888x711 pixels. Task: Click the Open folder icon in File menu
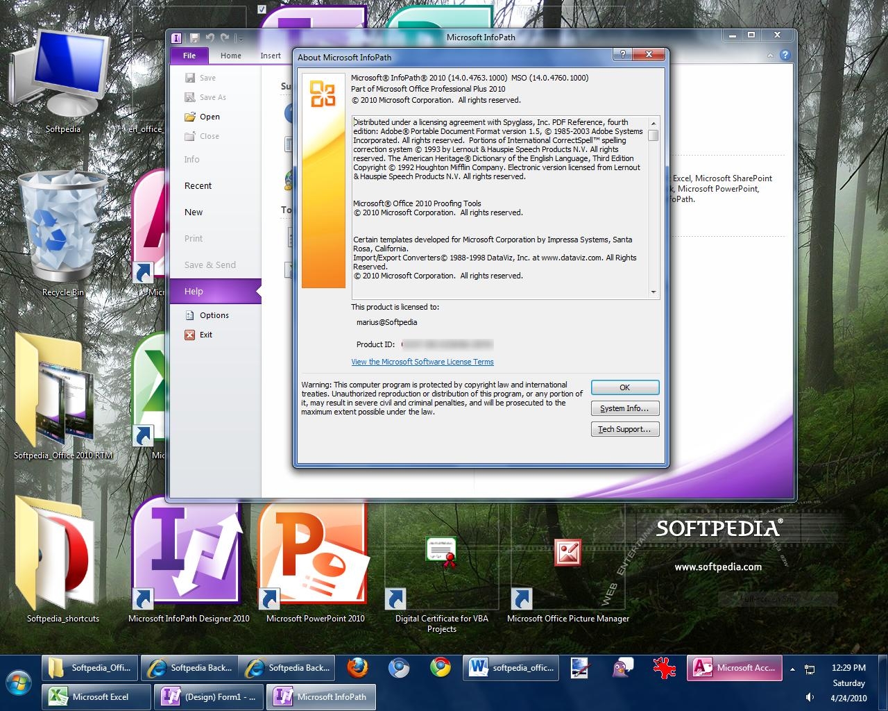point(189,117)
